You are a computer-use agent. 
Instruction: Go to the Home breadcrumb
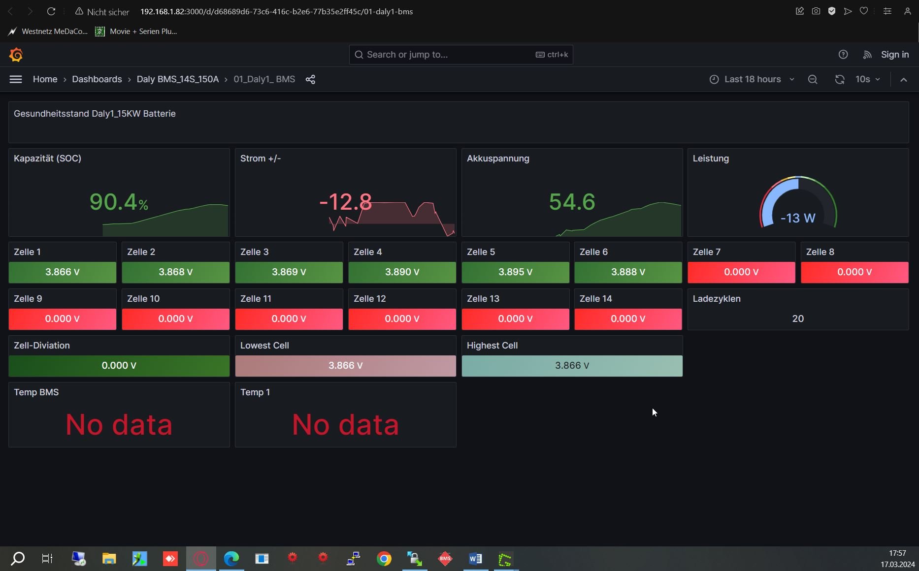point(45,79)
